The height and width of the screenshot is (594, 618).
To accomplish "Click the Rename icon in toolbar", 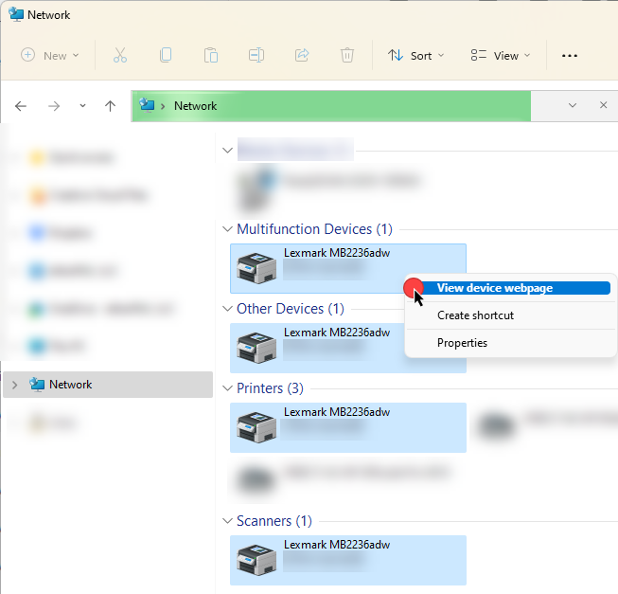I will click(x=256, y=55).
